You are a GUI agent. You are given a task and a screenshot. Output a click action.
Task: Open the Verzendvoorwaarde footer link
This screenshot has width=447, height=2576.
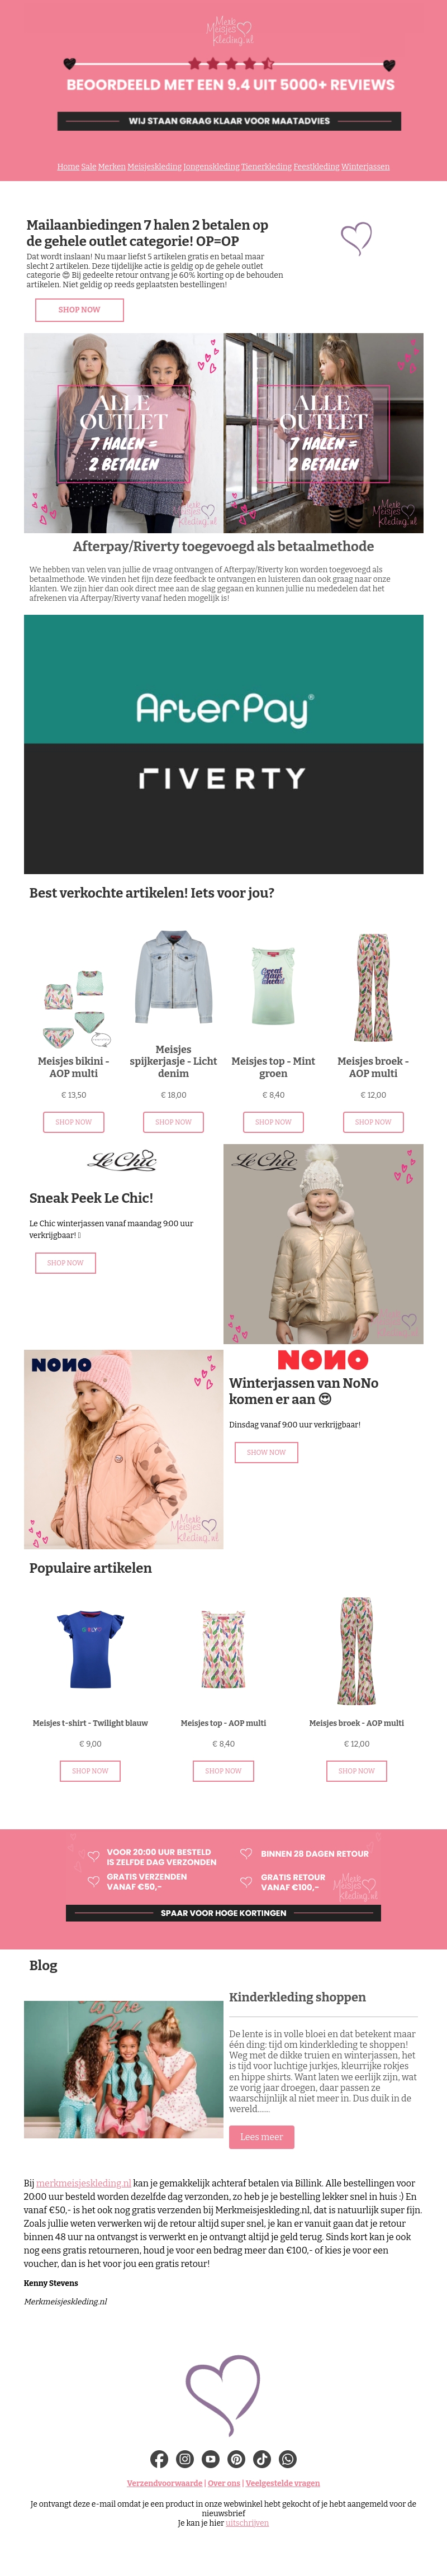pyautogui.click(x=164, y=2483)
